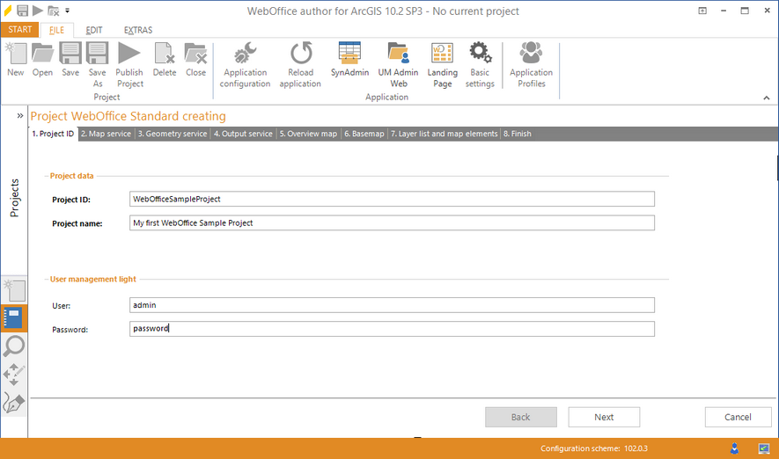This screenshot has height=459, width=779.
Task: Click the New project icon in ribbon
Action: (x=15, y=60)
